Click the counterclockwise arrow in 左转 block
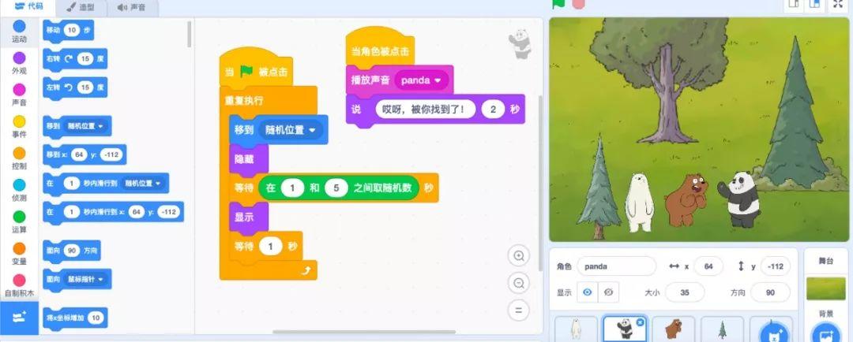The image size is (853, 342). [69, 87]
